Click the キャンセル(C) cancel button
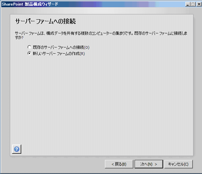Screen dimensions: 202x174 coord(178,164)
